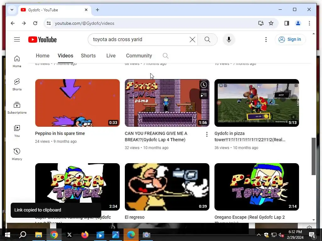This screenshot has width=322, height=241.
Task: Open the tab search dropdown arrow
Action: click(12, 10)
